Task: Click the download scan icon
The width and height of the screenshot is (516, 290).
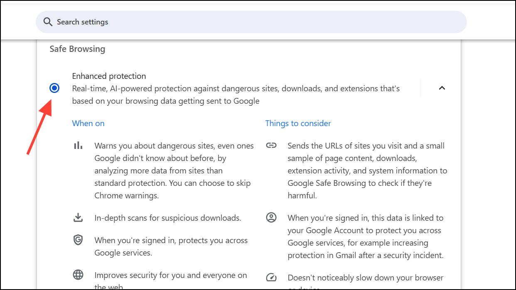Action: click(x=78, y=217)
